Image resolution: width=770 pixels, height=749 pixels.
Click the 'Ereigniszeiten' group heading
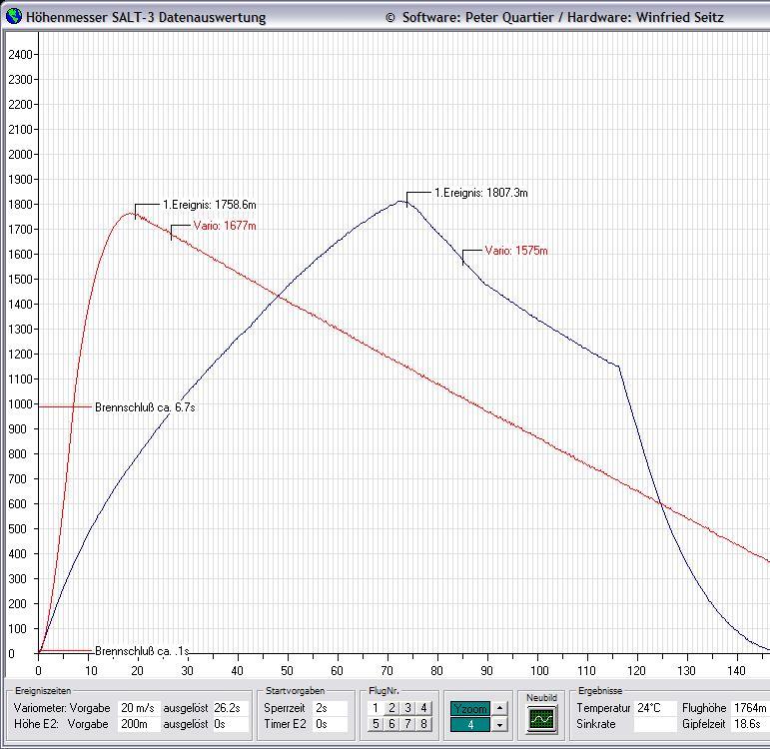[43, 690]
